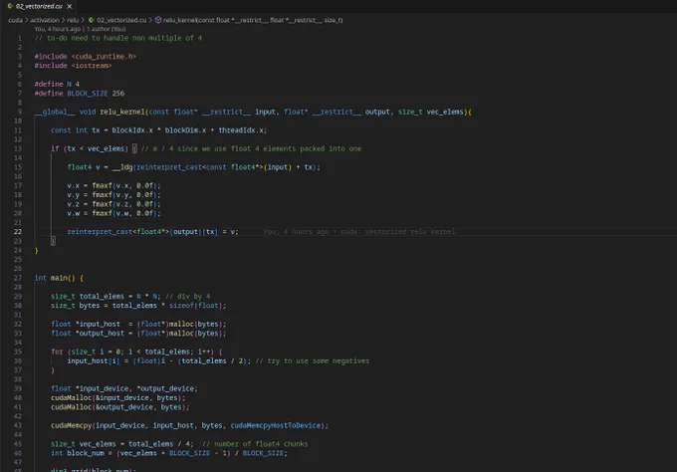Click the 'for (size_t i = 0' loop line
677x472 pixels.
136,352
